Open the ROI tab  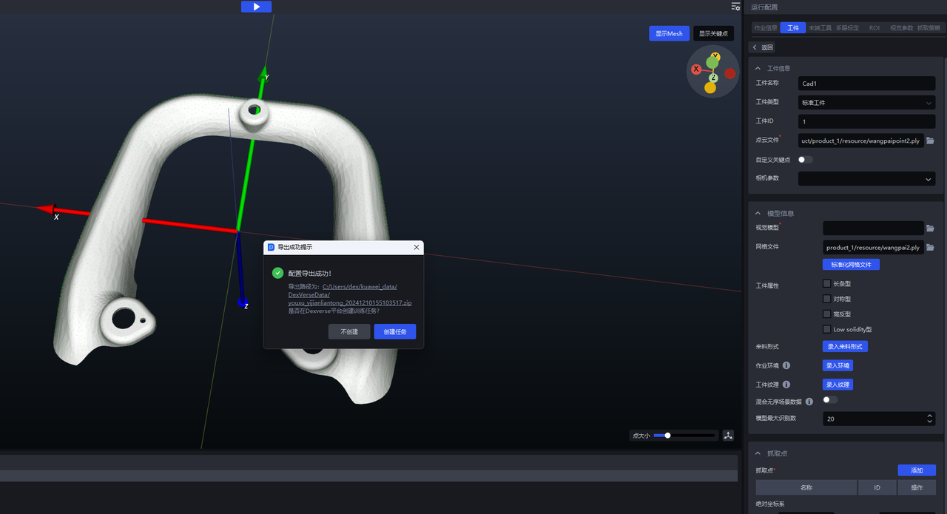point(874,28)
